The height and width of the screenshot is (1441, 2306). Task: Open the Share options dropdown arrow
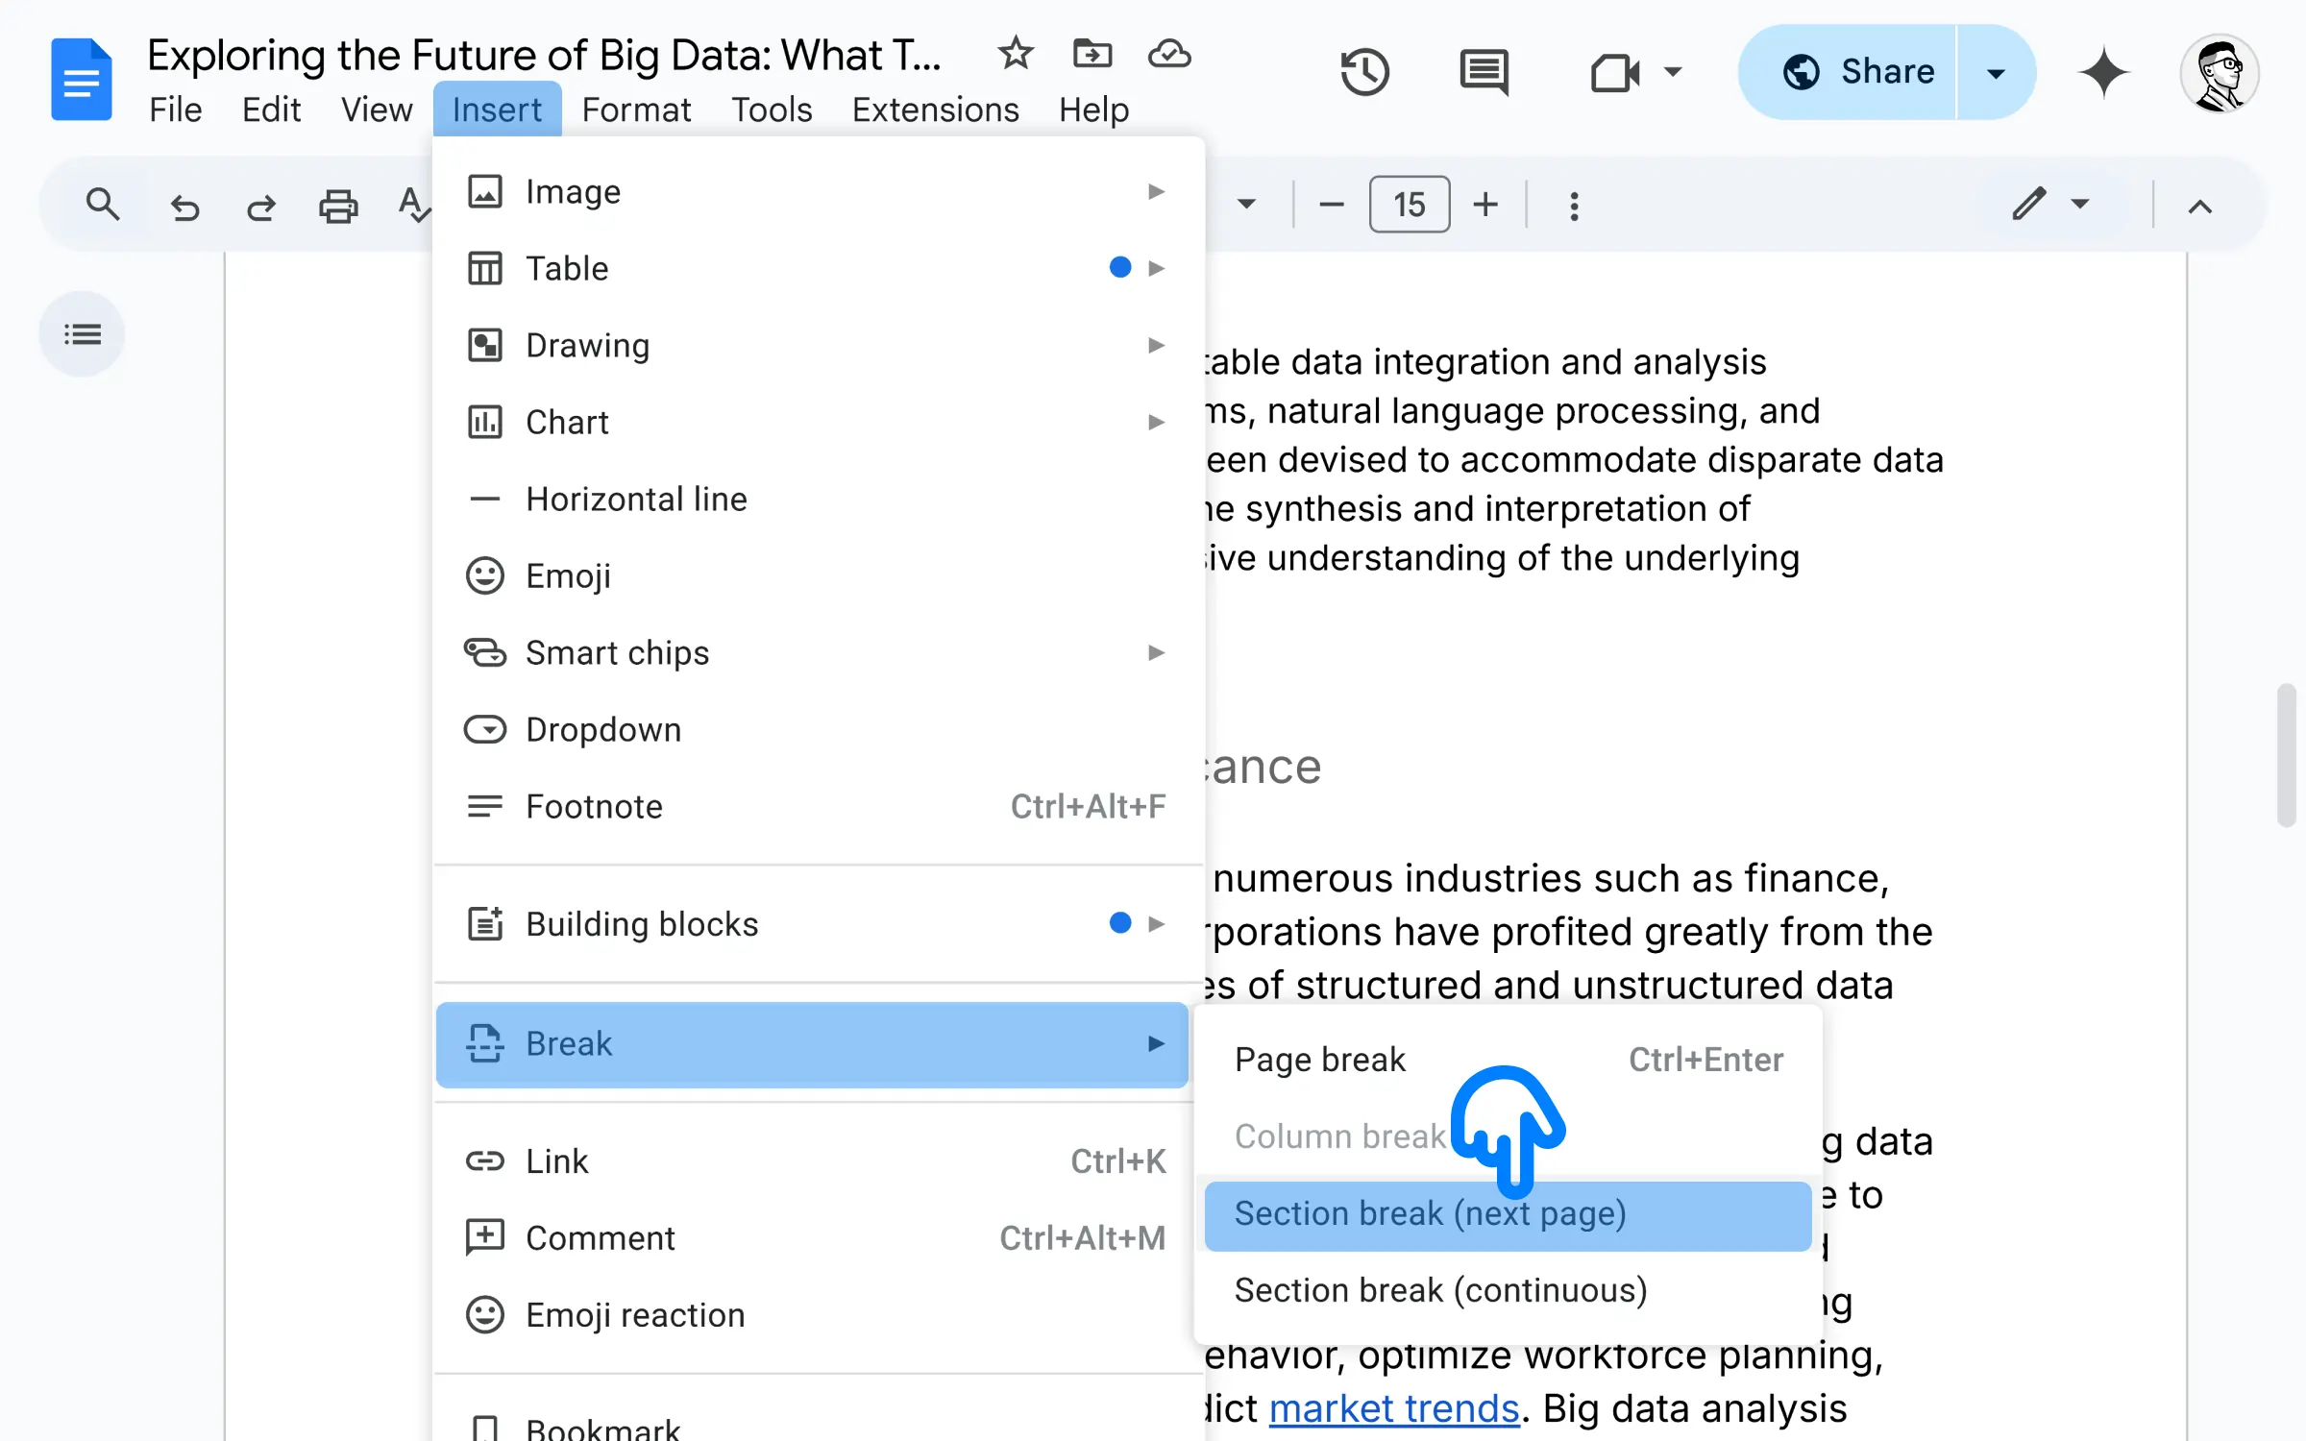1996,73
